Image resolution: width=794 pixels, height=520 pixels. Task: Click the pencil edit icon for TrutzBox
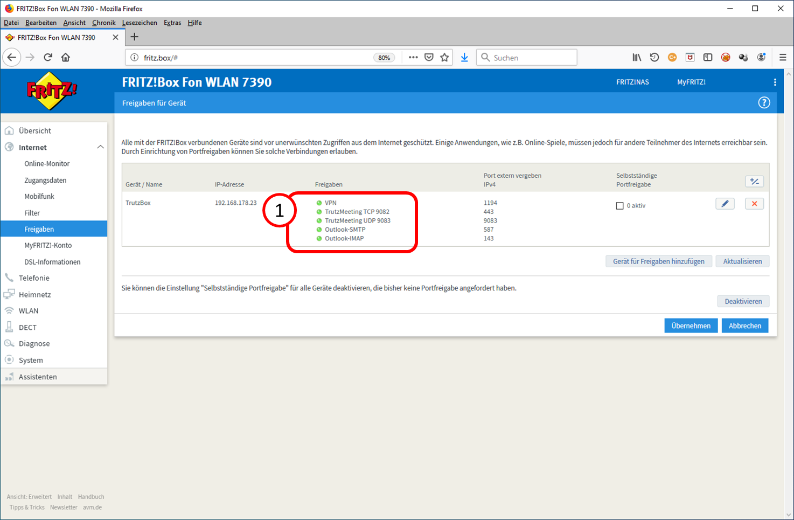(x=725, y=204)
